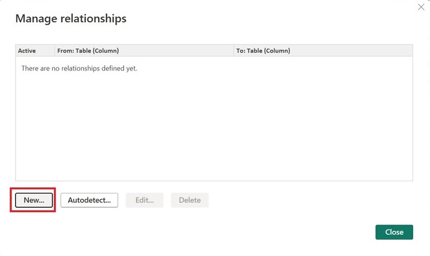This screenshot has height=256, width=430.
Task: Hit Delete beside the Edit... button
Action: tap(189, 200)
